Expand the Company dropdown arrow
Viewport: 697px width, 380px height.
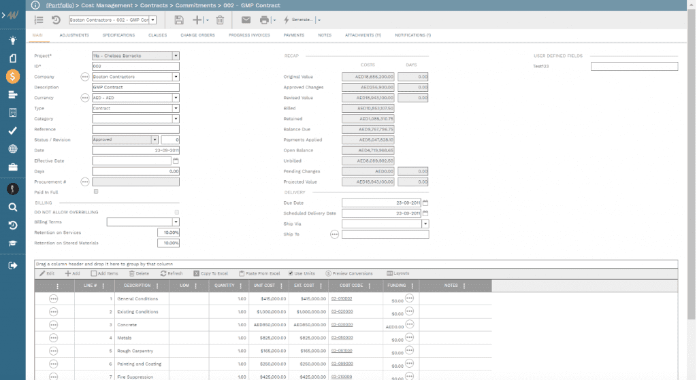176,77
